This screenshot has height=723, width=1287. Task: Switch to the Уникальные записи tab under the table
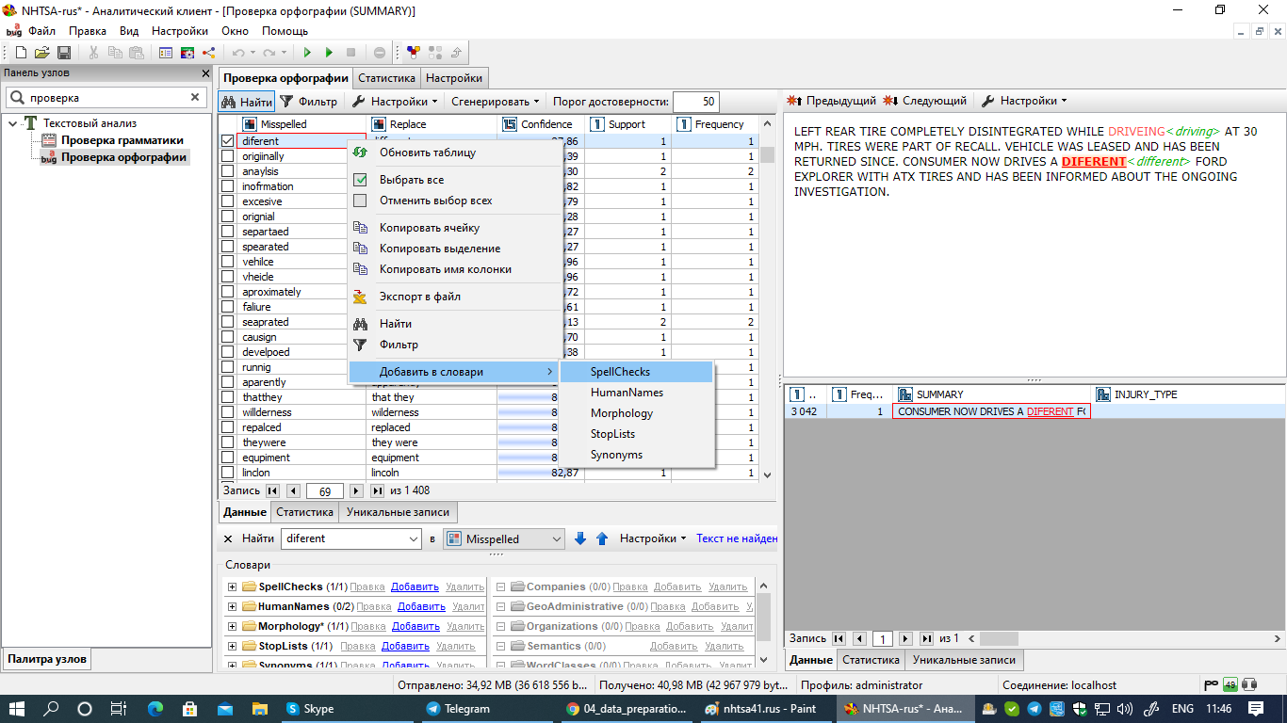coord(399,512)
